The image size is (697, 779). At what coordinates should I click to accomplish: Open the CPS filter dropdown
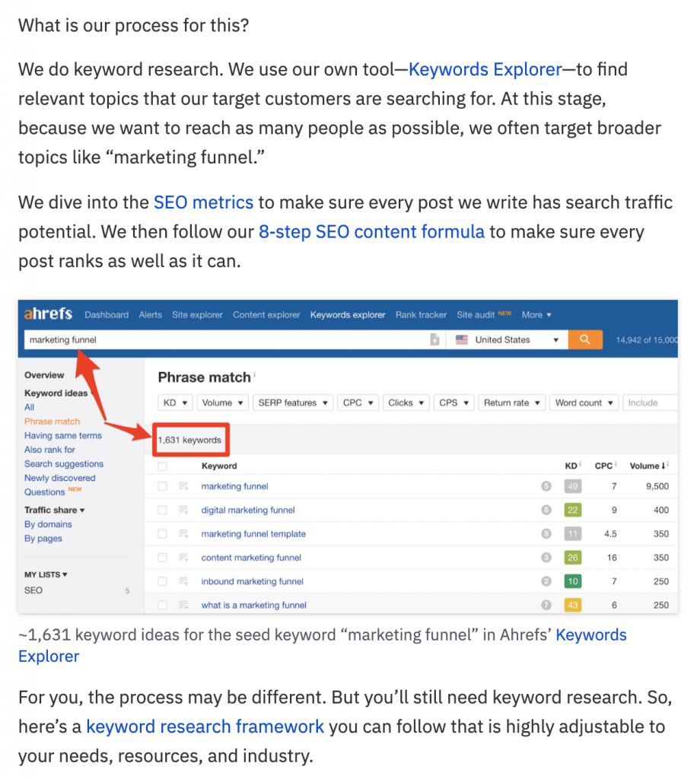[x=454, y=403]
